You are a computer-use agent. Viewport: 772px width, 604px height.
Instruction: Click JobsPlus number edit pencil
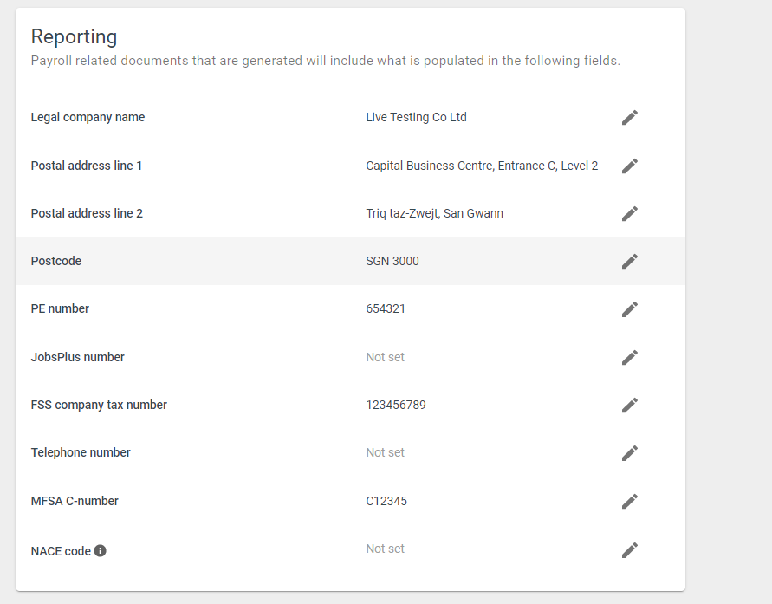coord(630,357)
